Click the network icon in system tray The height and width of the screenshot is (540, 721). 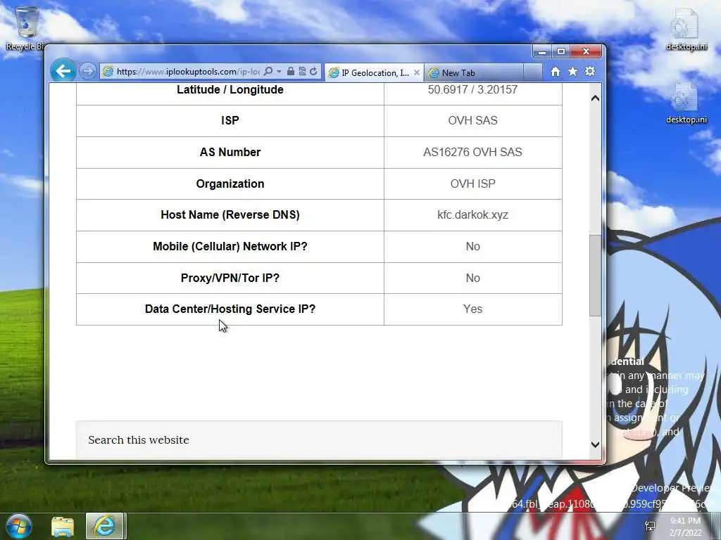pos(650,526)
